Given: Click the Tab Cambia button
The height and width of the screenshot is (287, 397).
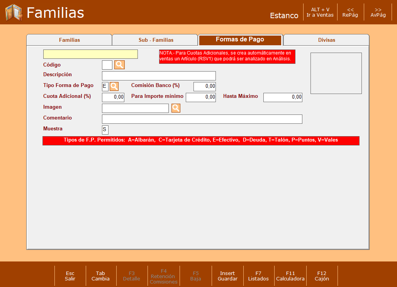Looking at the screenshot, I should pos(100,276).
